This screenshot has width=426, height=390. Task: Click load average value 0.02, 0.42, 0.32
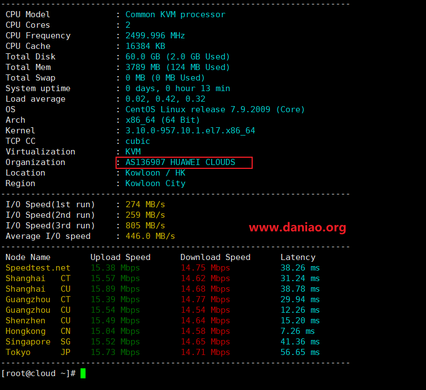click(166, 99)
